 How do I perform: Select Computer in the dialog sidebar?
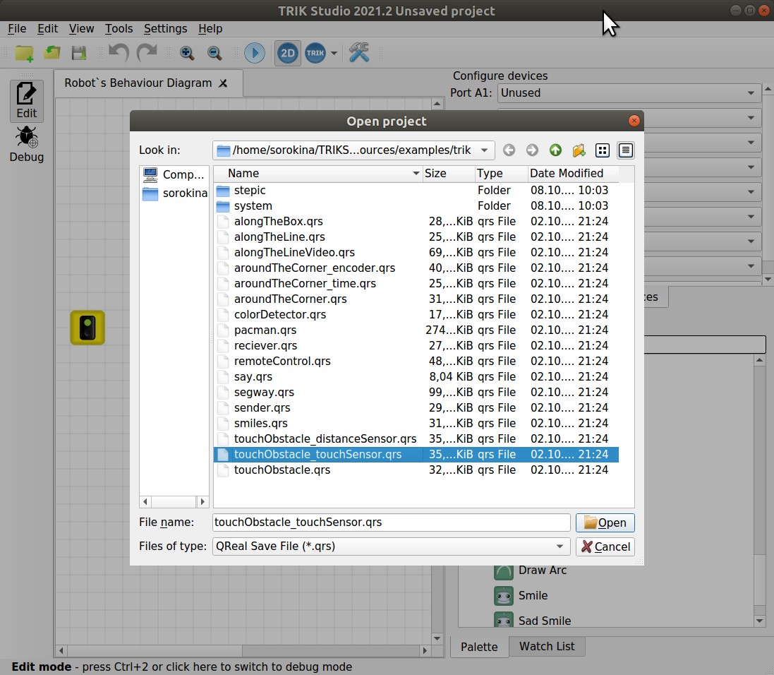click(x=174, y=174)
